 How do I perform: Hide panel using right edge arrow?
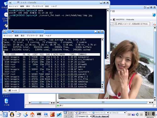[x=156, y=115]
